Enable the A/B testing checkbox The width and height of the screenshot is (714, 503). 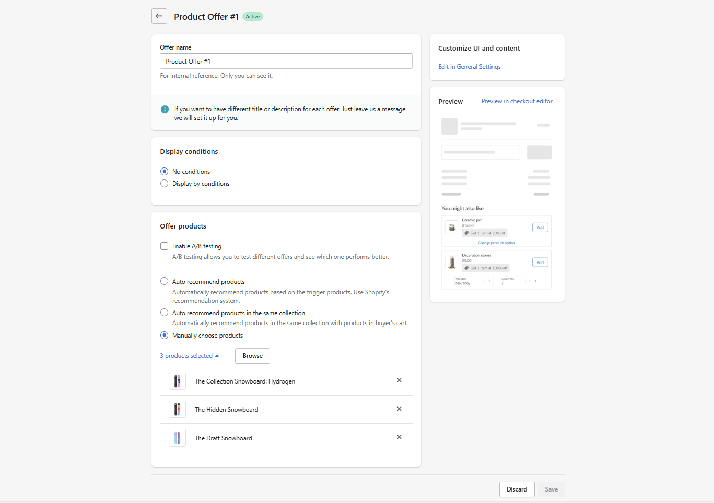(164, 246)
